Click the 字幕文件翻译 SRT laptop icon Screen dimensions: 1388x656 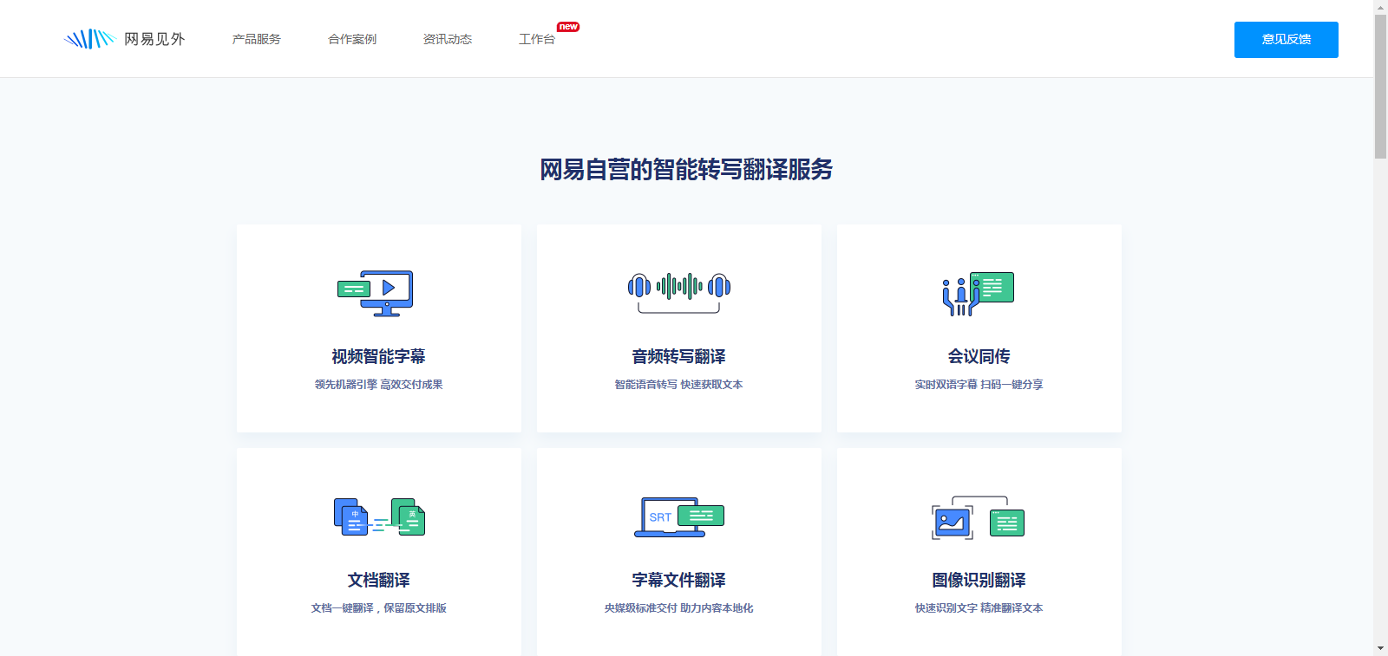pos(679,517)
